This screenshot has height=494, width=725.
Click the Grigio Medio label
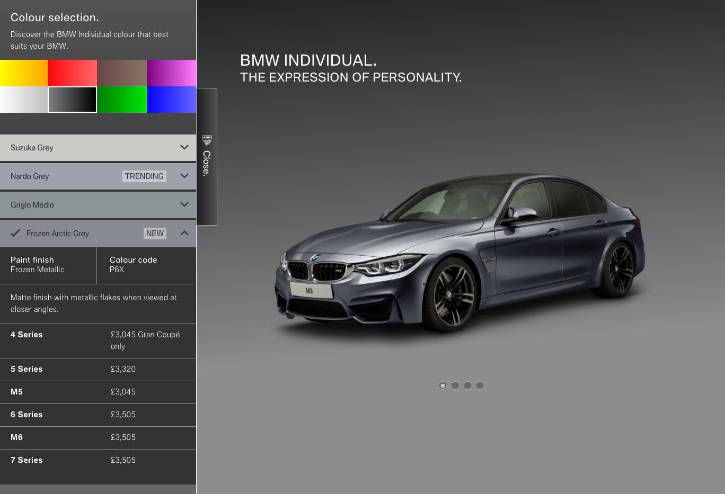tap(32, 205)
